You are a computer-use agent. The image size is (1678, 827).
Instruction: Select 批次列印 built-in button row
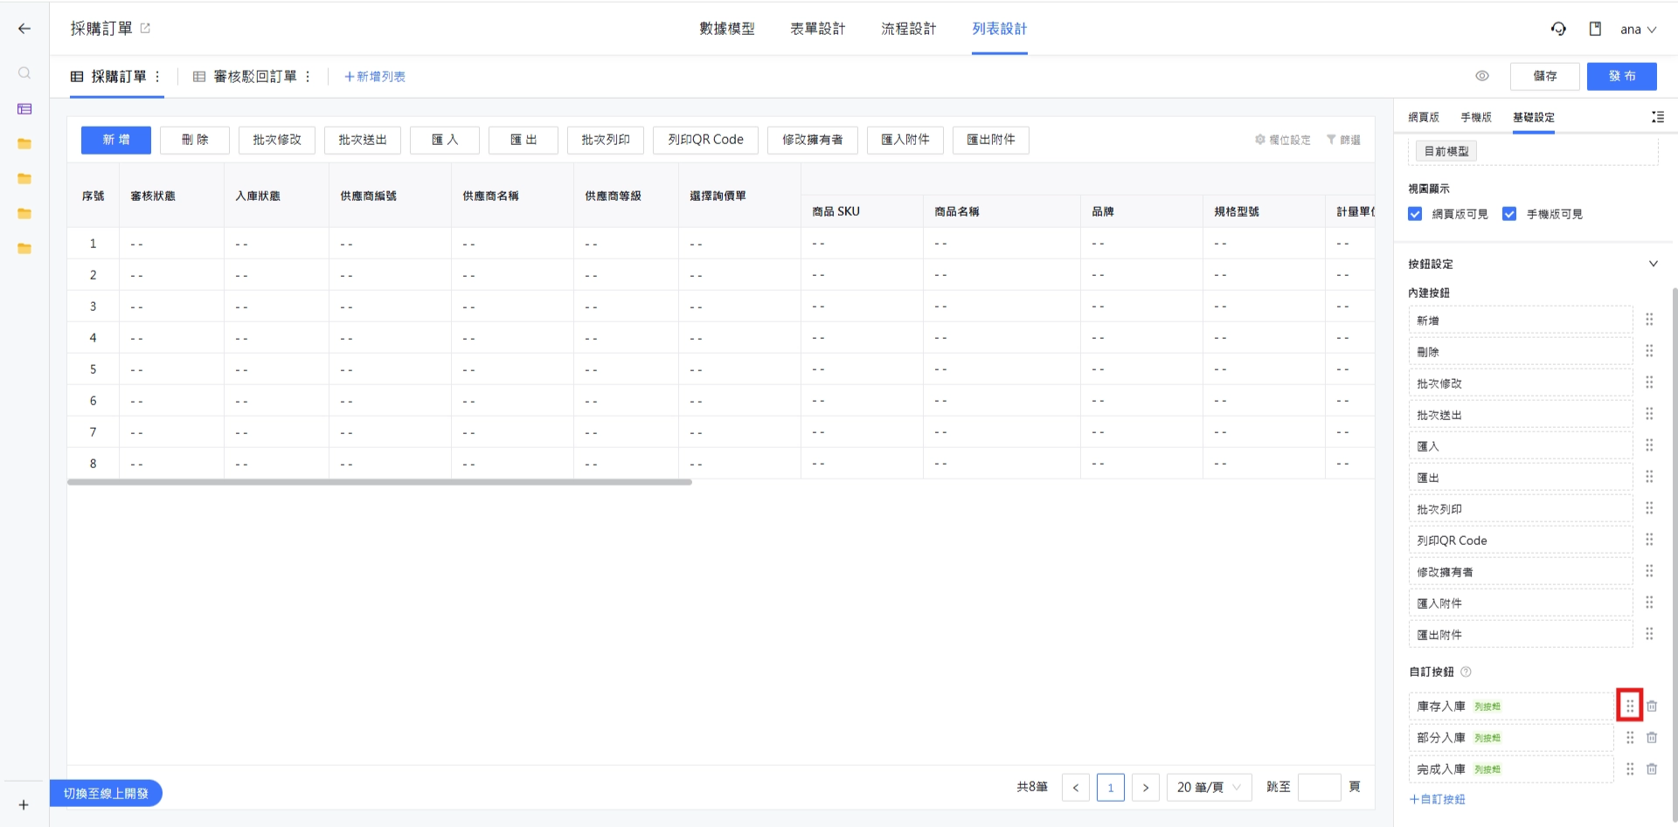(x=1521, y=508)
